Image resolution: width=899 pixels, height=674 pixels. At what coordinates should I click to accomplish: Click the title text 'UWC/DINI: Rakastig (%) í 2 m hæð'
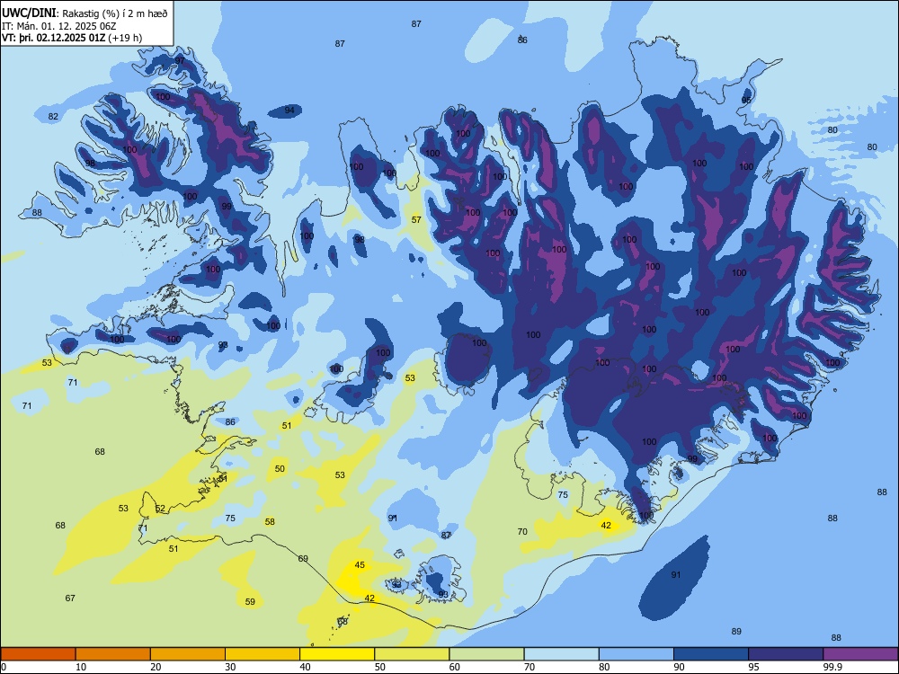(x=85, y=13)
